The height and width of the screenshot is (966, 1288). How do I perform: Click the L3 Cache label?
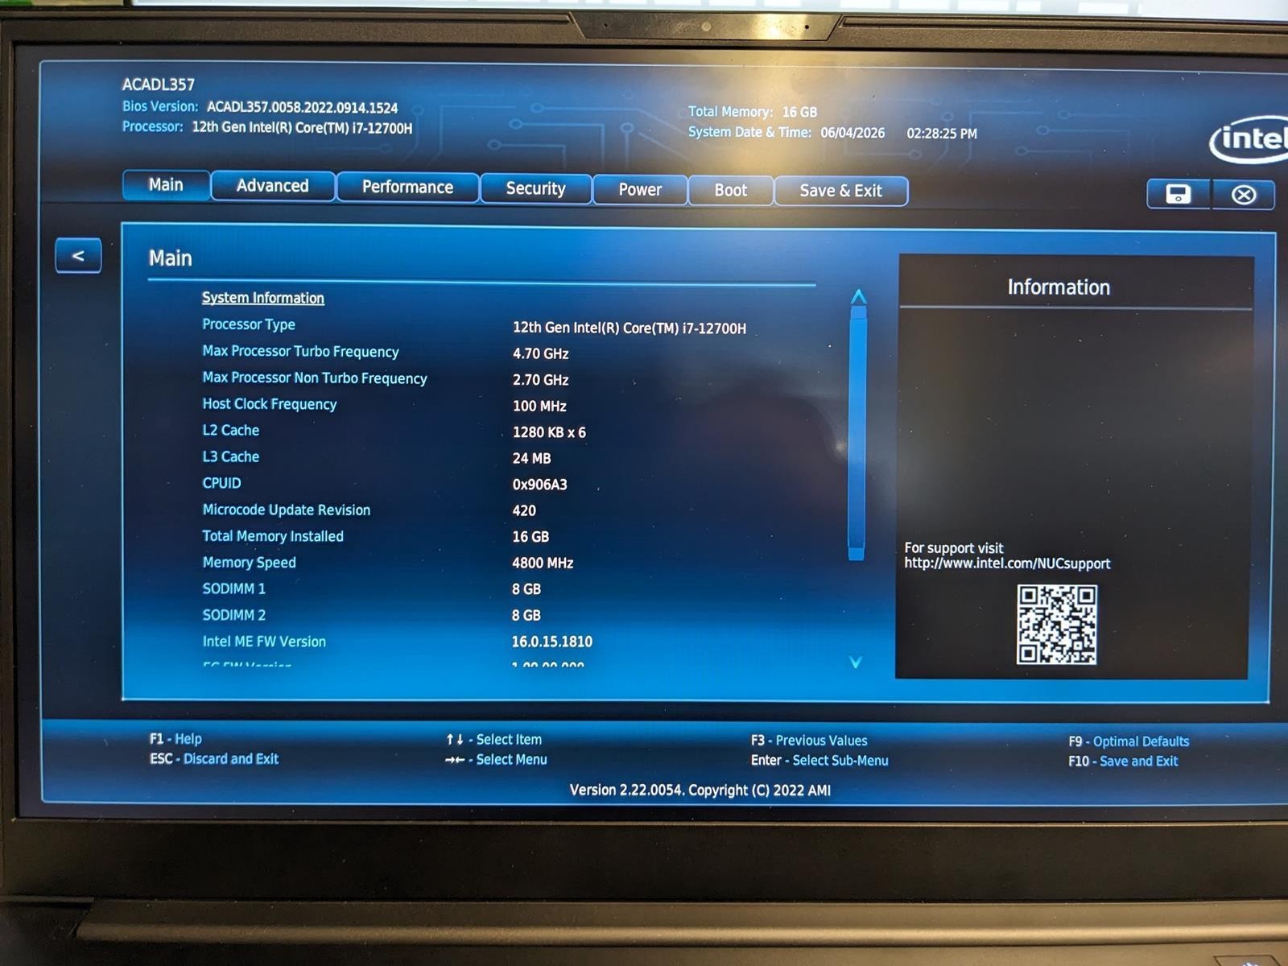pyautogui.click(x=231, y=457)
